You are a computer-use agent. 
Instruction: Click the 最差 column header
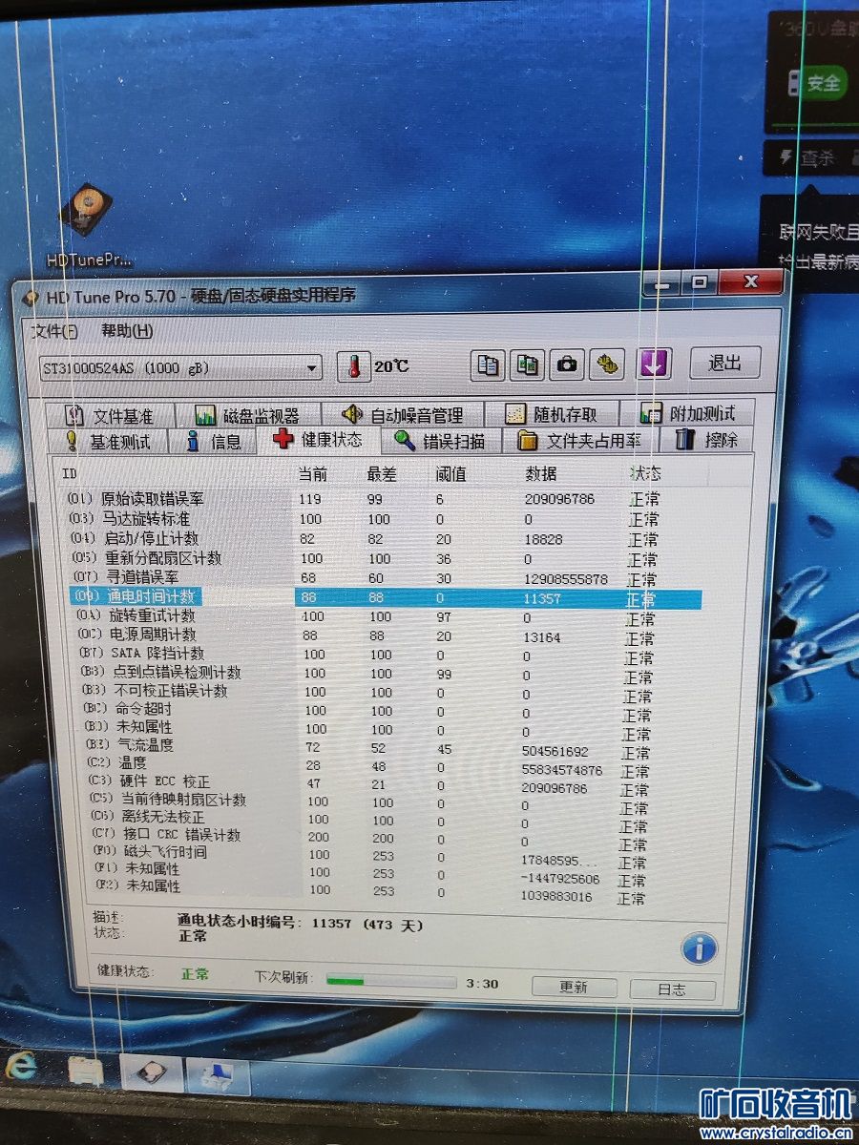pyautogui.click(x=382, y=473)
